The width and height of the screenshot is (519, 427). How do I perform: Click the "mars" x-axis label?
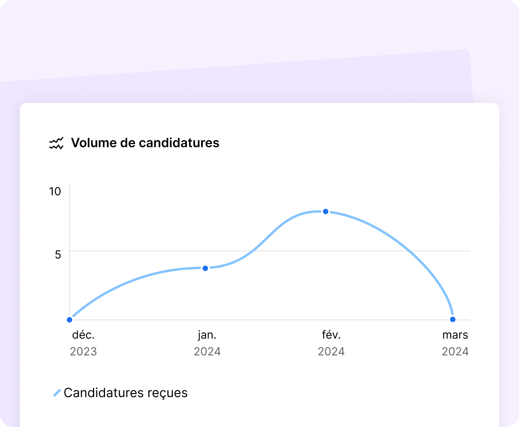click(455, 335)
